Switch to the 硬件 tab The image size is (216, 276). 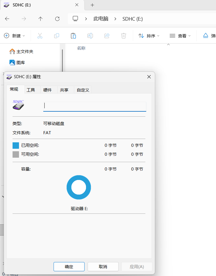click(x=47, y=90)
